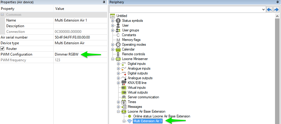Screen dimensions: 281x124
Task: Click the Loxone Air Base Extension icon
Action: (x=124, y=111)
